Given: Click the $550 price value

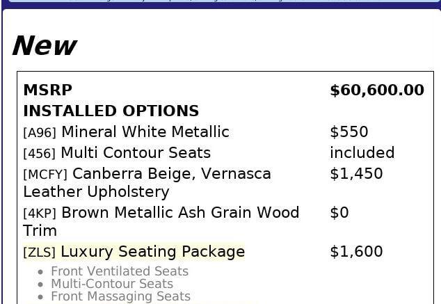Looking at the screenshot, I should click(348, 132).
